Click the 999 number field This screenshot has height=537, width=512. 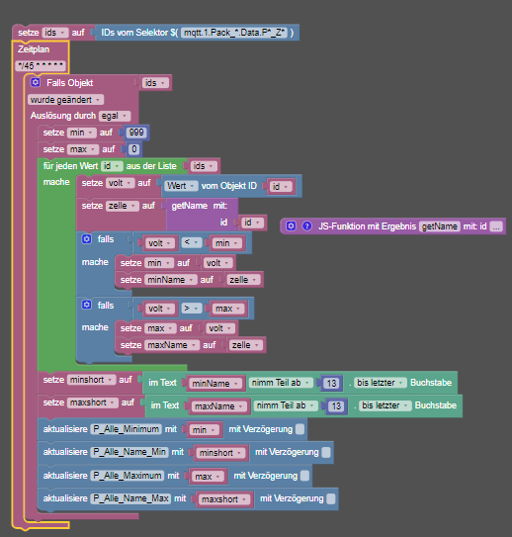(x=136, y=133)
